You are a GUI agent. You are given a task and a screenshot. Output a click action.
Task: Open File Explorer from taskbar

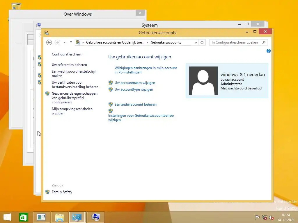tap(59, 217)
